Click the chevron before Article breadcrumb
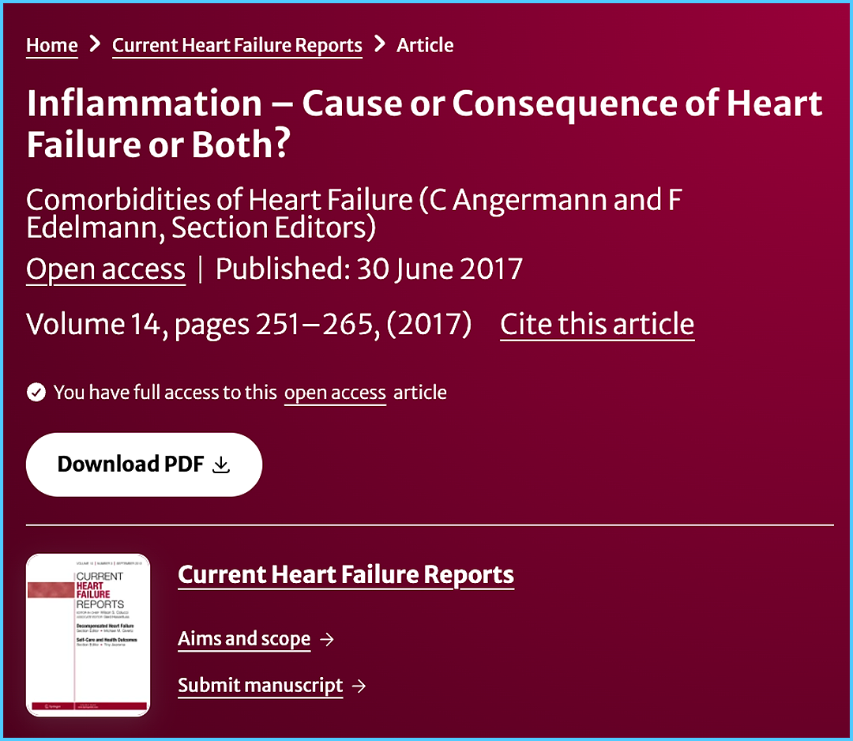The height and width of the screenshot is (741, 853). click(x=380, y=44)
